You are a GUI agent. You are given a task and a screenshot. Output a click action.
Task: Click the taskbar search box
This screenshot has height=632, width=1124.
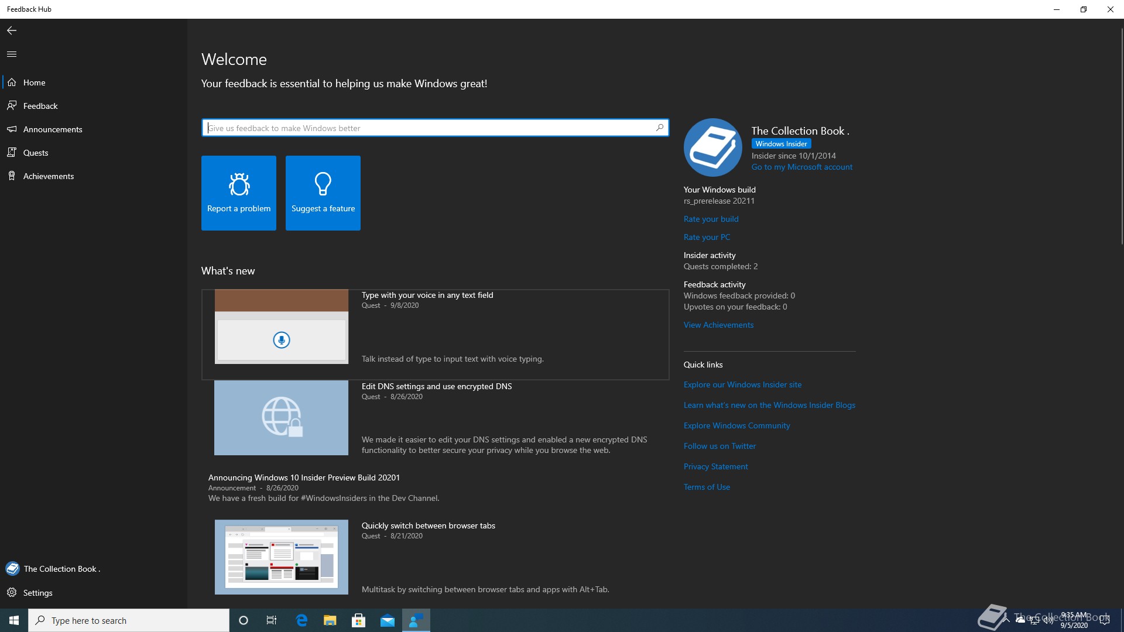(x=129, y=620)
